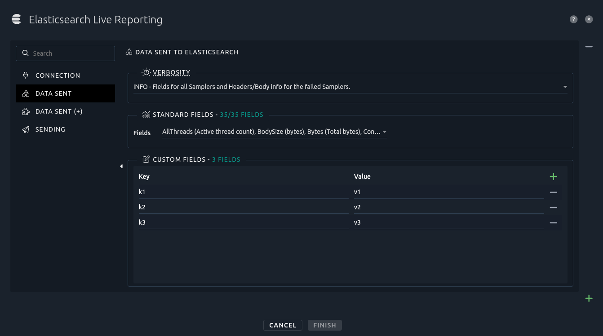Click the Data Sent sidebar icon
Image resolution: width=603 pixels, height=336 pixels.
[26, 93]
